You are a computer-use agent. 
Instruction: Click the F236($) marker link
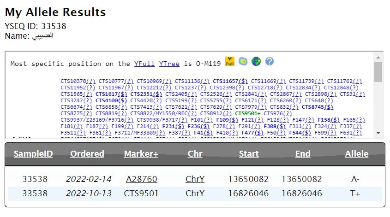(x=198, y=126)
